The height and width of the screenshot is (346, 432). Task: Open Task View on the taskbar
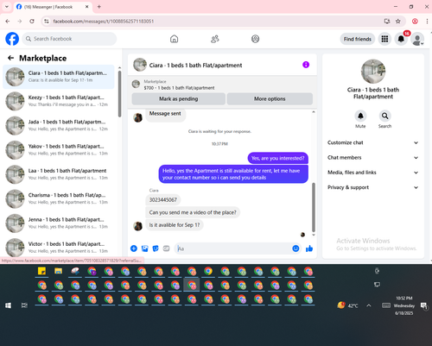pos(24,305)
